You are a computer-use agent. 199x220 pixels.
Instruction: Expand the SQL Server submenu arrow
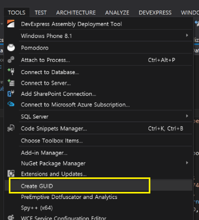187,116
